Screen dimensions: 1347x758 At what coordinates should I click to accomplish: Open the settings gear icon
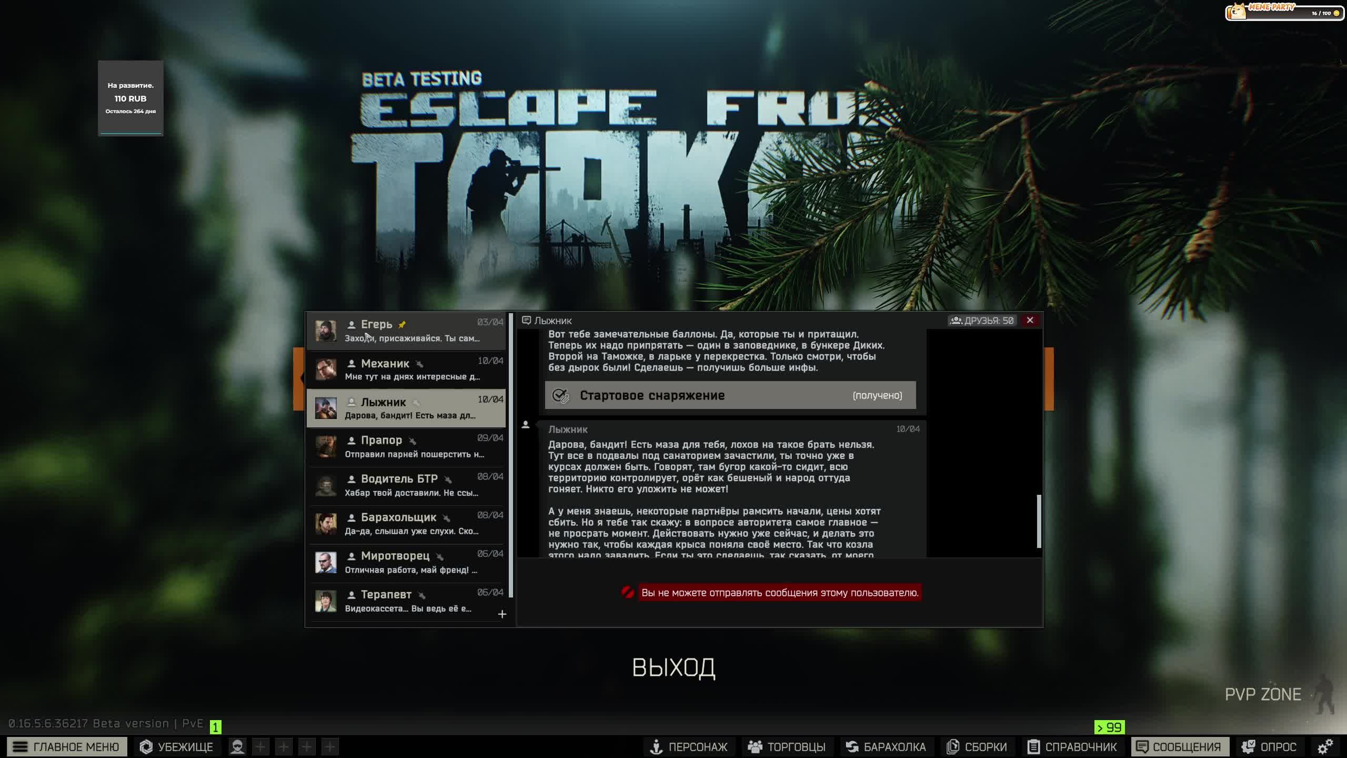coord(1325,746)
